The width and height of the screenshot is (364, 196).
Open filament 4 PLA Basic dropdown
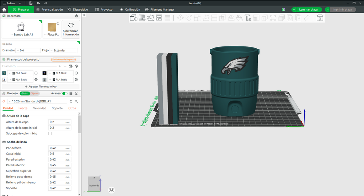tap(60, 80)
